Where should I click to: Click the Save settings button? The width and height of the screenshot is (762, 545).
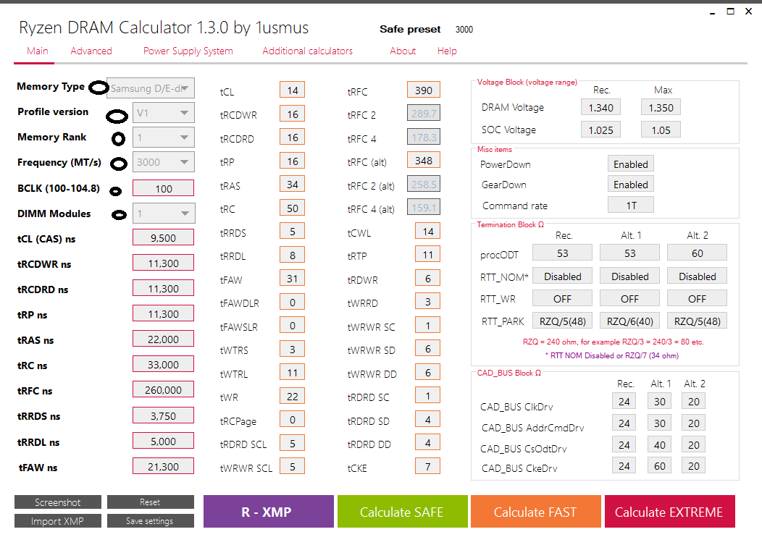click(x=150, y=520)
